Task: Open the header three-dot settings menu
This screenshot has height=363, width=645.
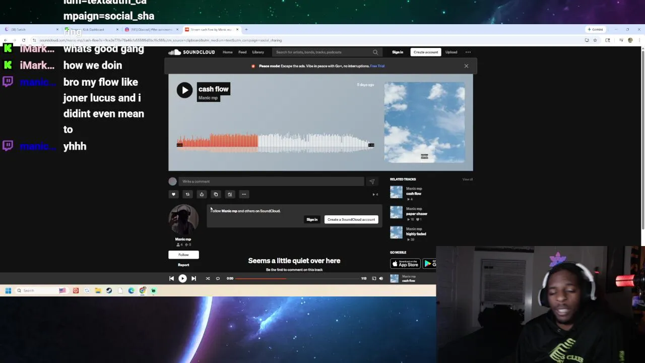Action: [468, 52]
